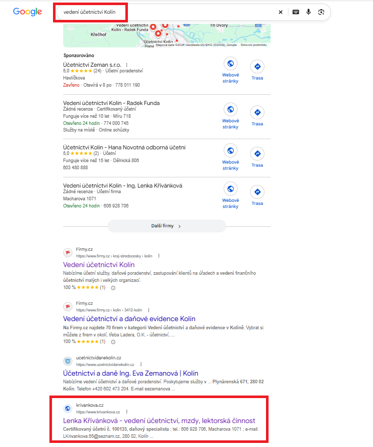Click address Macharova 1071 in listing
This screenshot has width=373, height=447.
point(79,199)
